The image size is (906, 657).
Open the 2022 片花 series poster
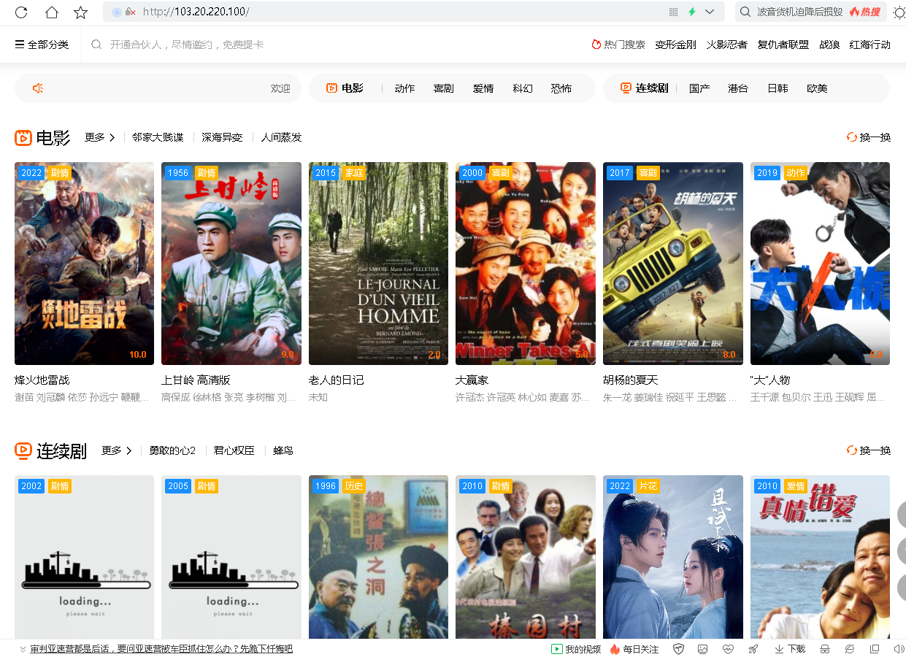pyautogui.click(x=673, y=558)
